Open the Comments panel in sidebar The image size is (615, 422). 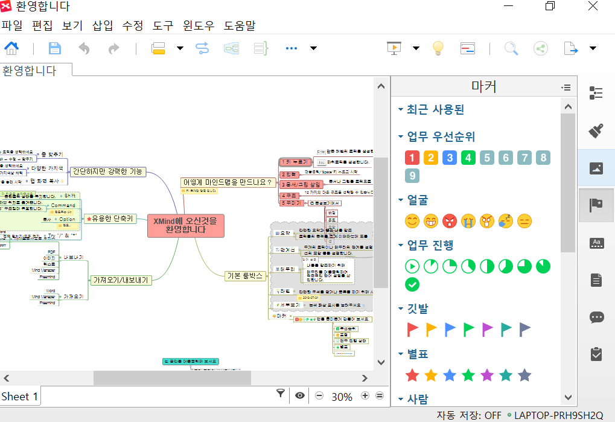click(596, 317)
